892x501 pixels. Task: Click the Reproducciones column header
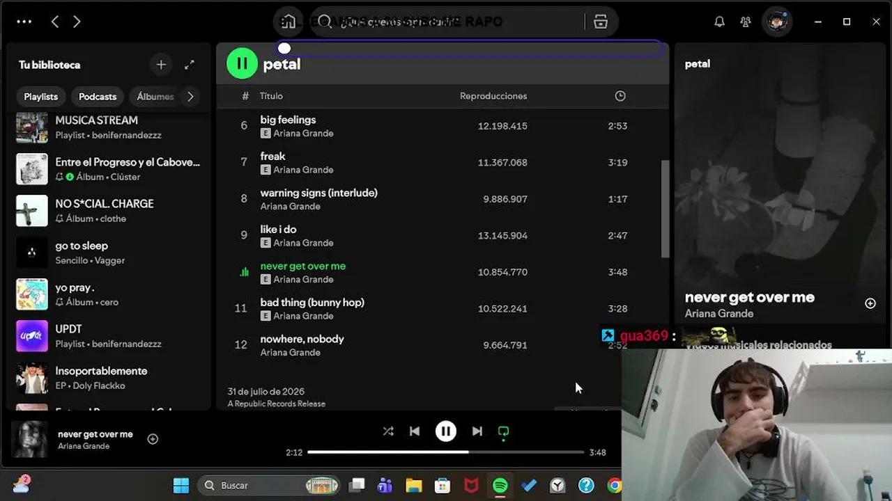click(493, 96)
